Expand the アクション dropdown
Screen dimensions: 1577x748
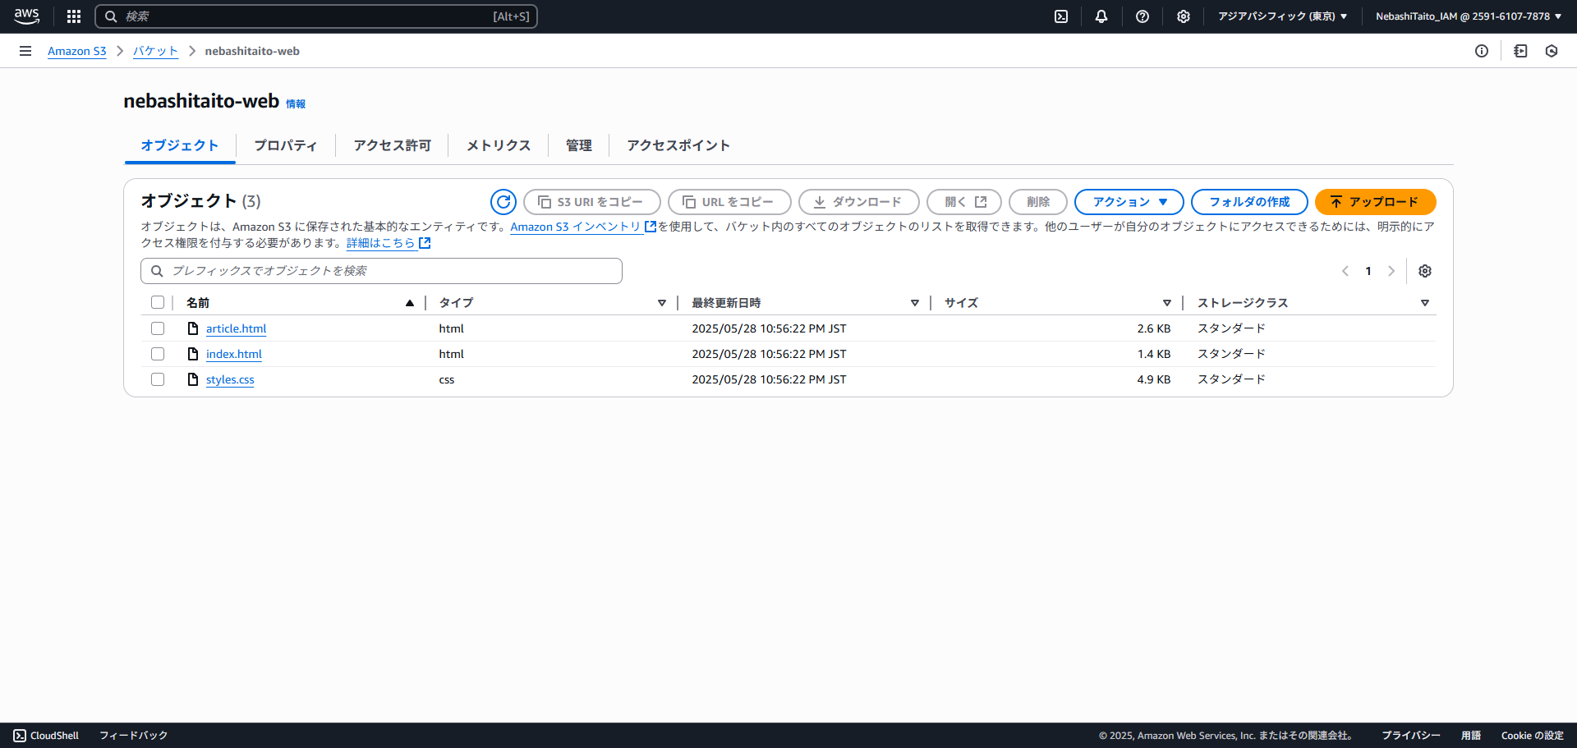pos(1129,202)
